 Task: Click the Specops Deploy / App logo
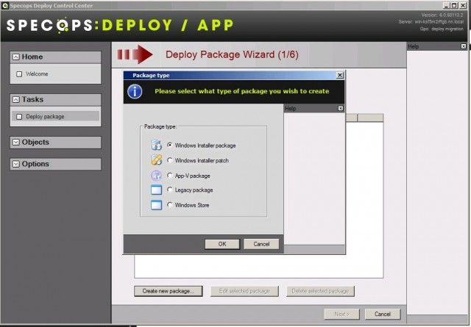pos(120,25)
